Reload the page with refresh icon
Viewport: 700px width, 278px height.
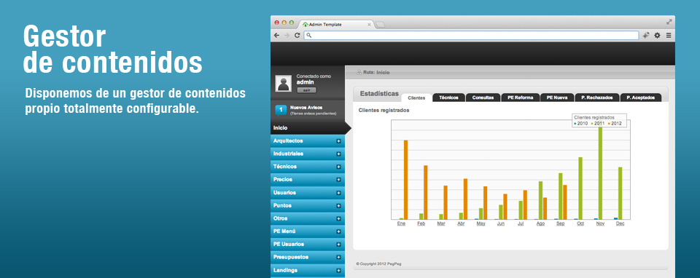297,35
